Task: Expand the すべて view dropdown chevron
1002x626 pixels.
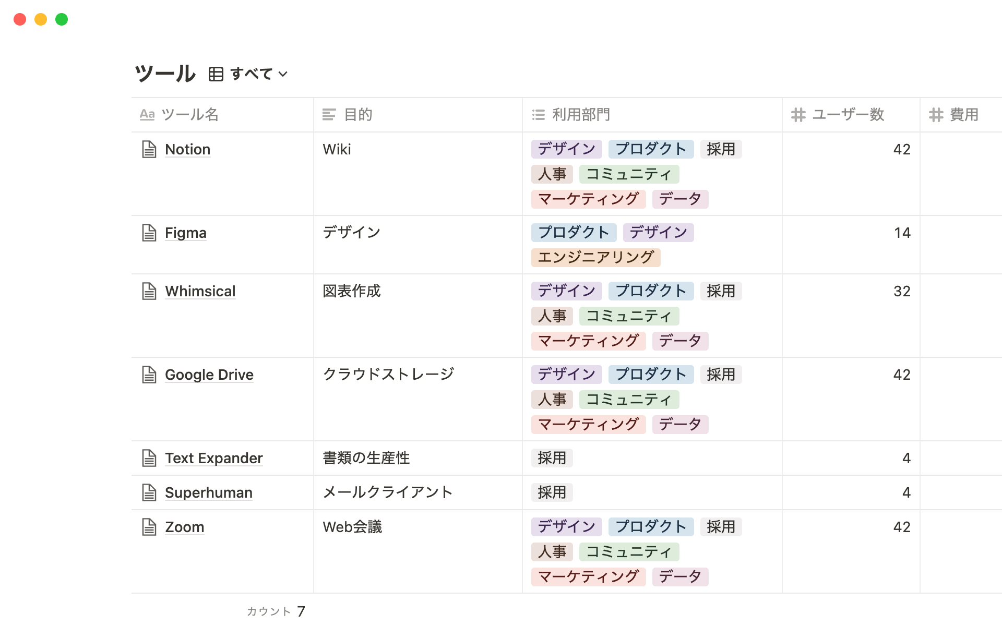Action: [283, 74]
